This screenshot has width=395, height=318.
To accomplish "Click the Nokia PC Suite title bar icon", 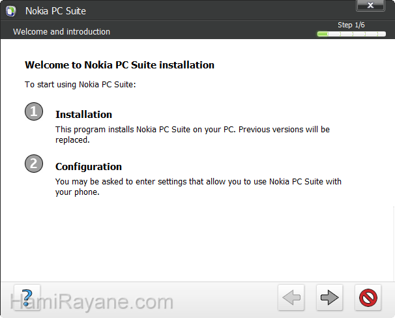I will (11, 11).
